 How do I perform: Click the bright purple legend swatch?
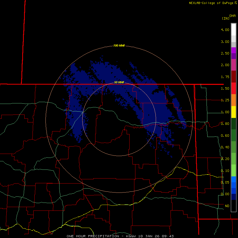click(234, 50)
